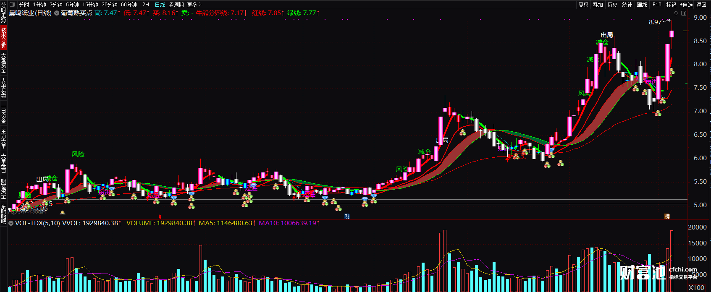Open the 多周期 multi-period view
This screenshot has width=711, height=292.
click(x=176, y=5)
